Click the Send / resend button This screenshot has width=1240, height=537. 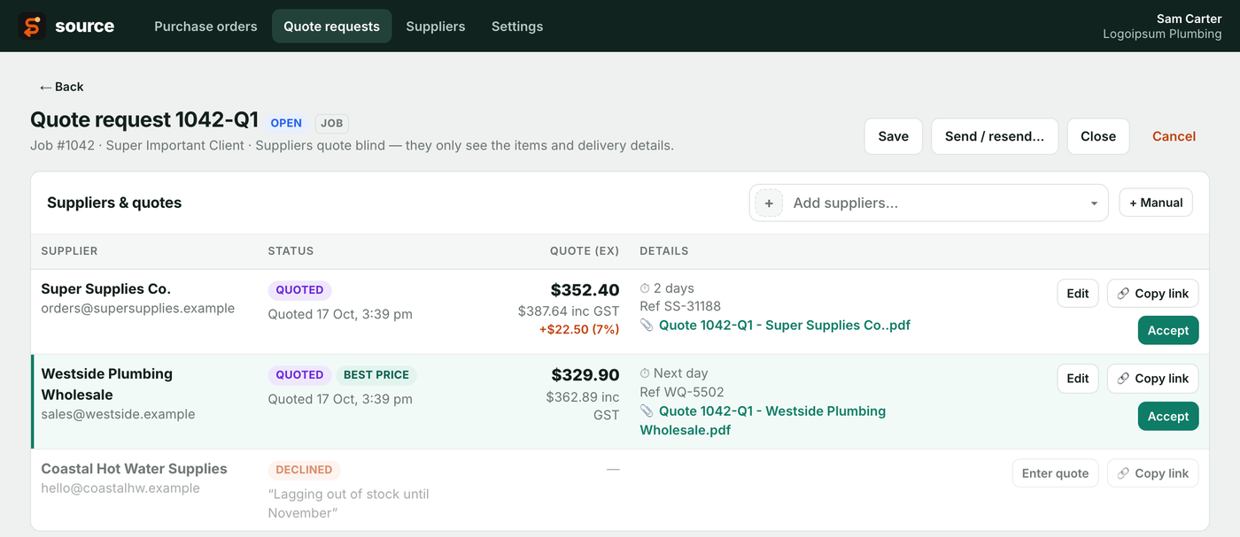coord(995,136)
